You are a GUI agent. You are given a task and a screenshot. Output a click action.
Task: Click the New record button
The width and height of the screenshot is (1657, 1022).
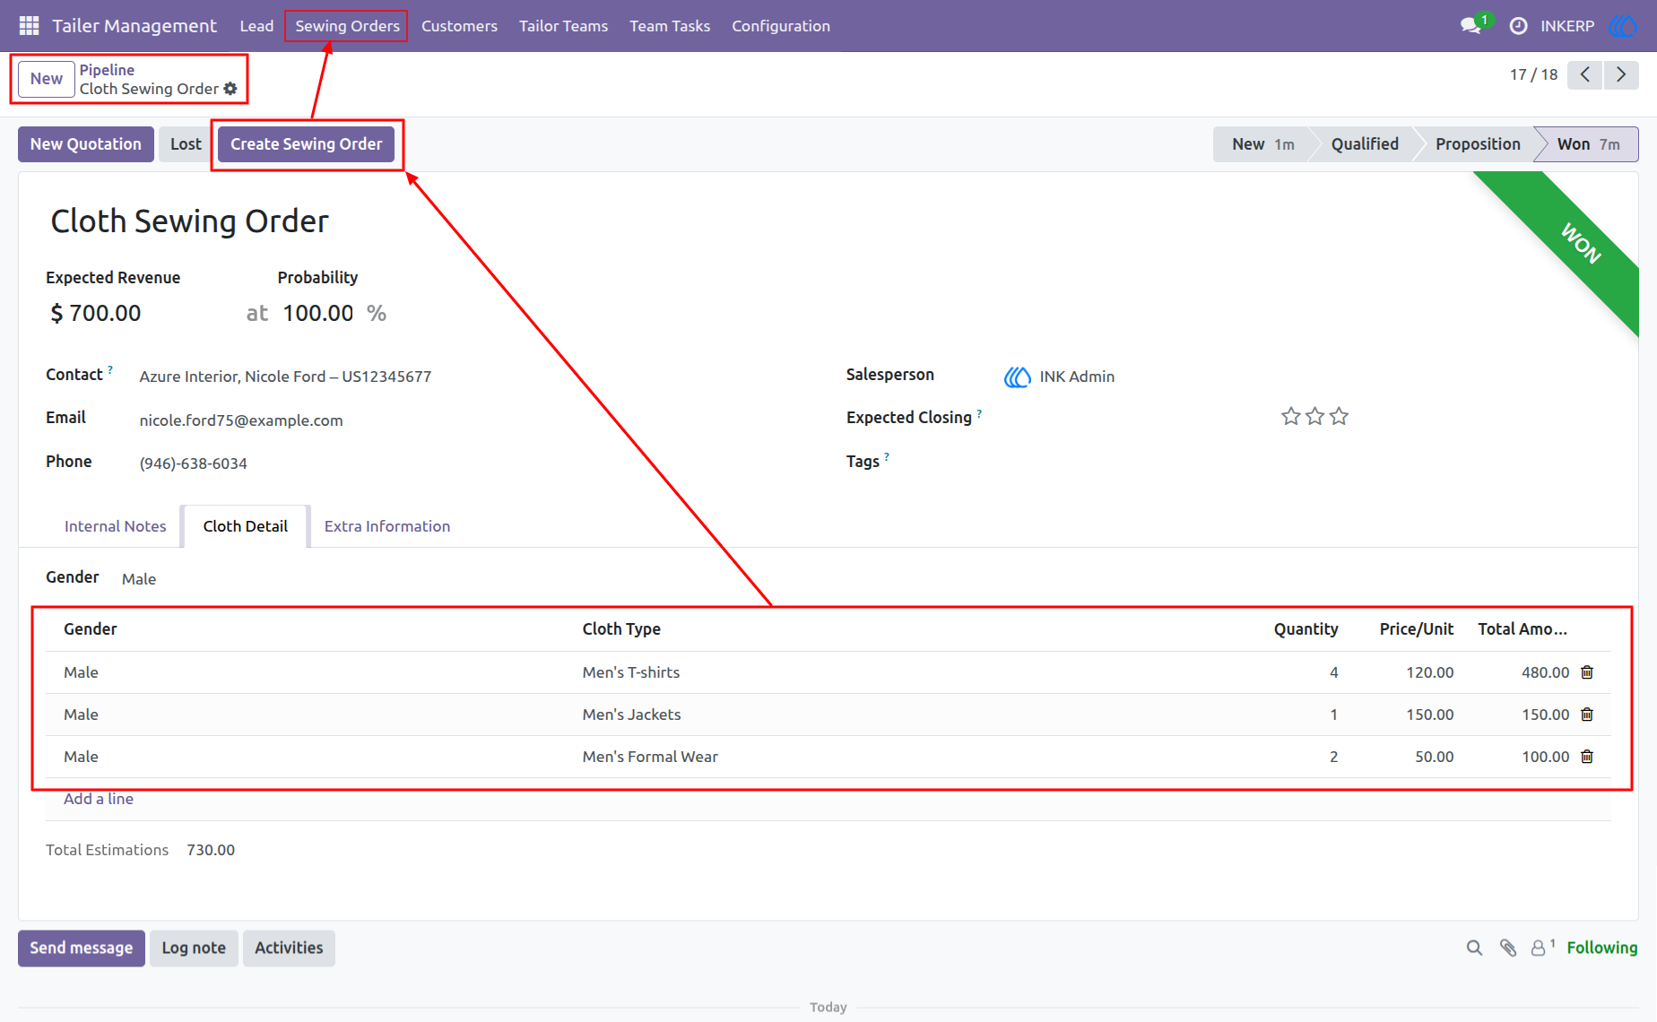(x=47, y=79)
